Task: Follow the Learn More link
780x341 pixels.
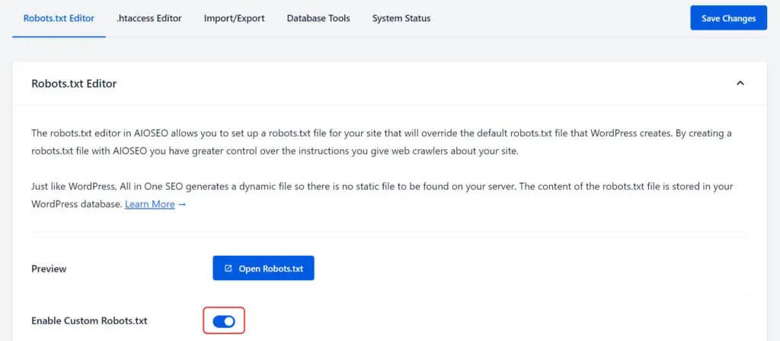Action: click(150, 204)
